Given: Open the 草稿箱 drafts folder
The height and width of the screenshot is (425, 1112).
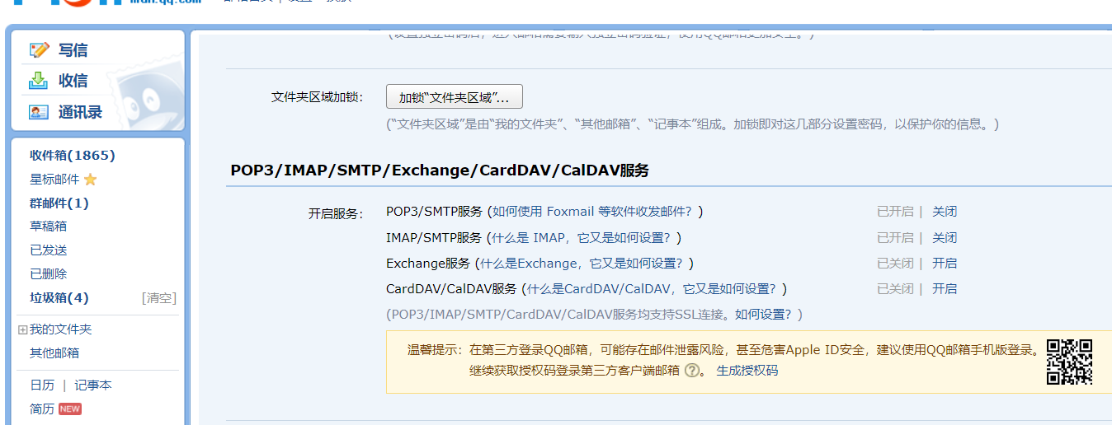Looking at the screenshot, I should click(x=49, y=227).
